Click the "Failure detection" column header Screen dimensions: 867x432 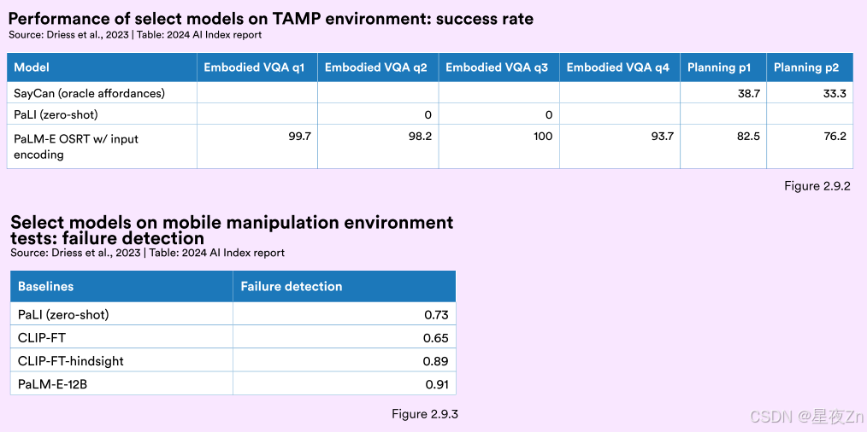coord(345,286)
